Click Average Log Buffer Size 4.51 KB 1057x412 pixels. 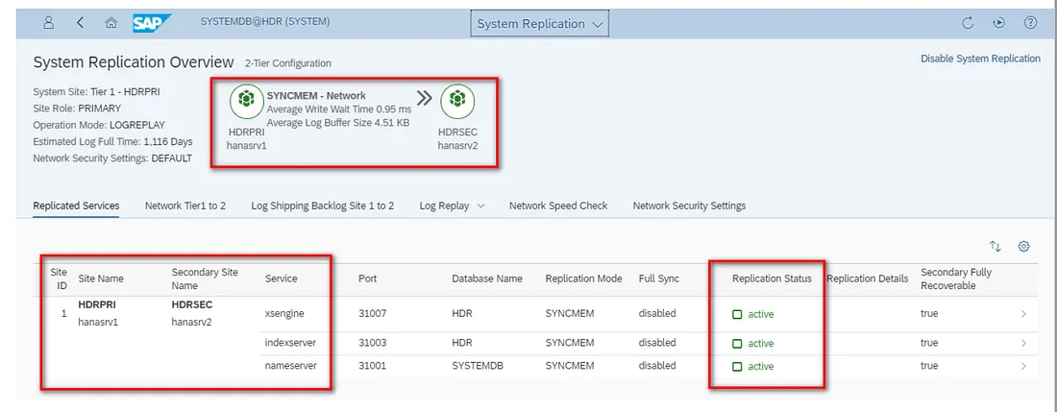338,122
